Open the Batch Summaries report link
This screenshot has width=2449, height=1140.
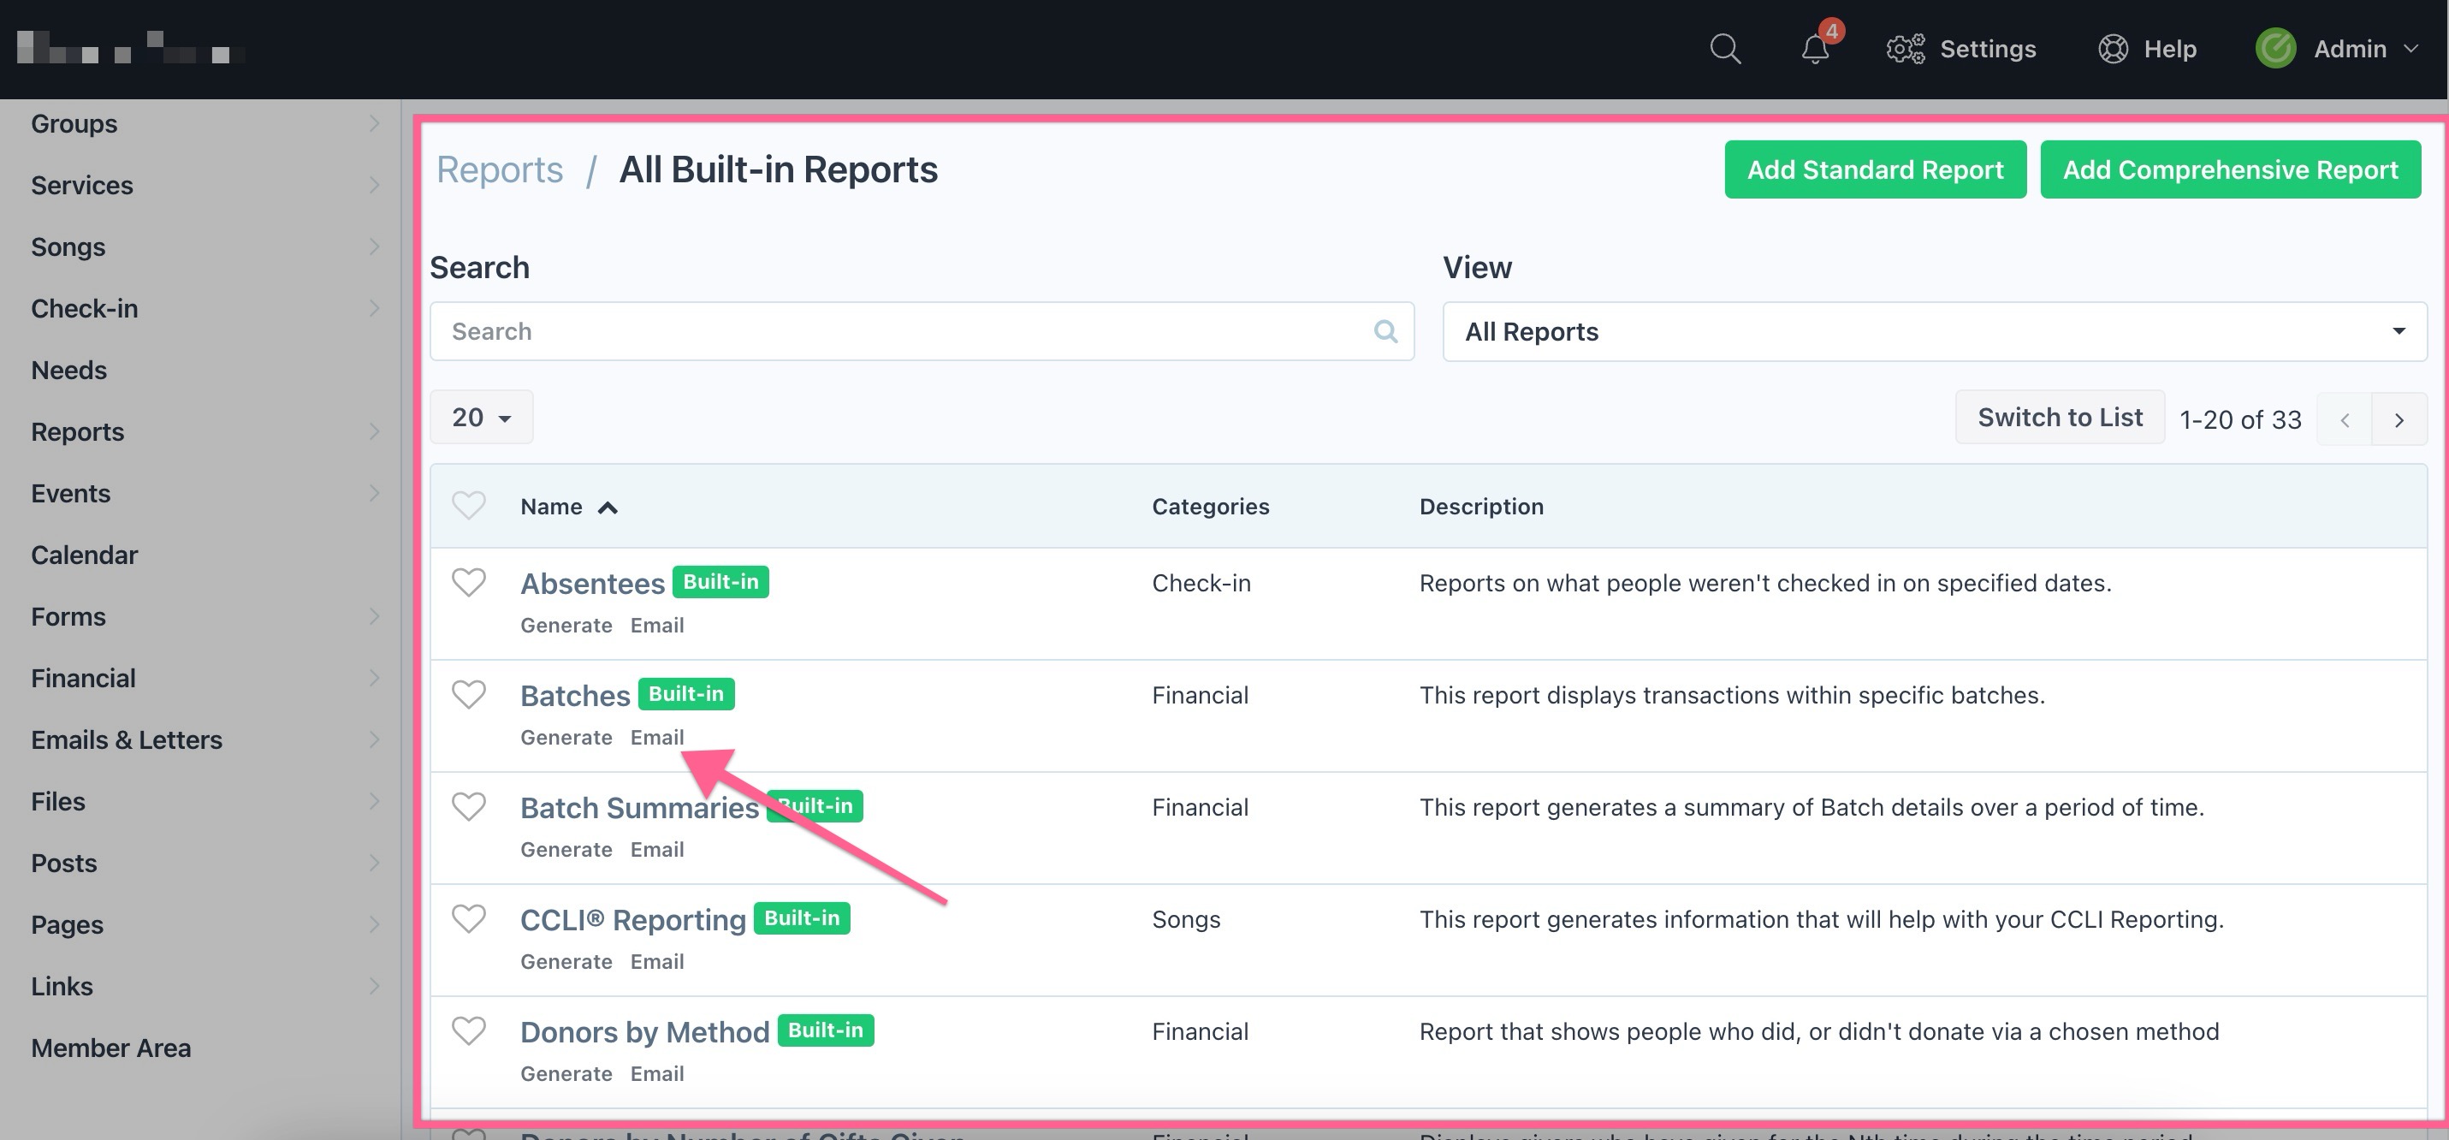[x=639, y=807]
